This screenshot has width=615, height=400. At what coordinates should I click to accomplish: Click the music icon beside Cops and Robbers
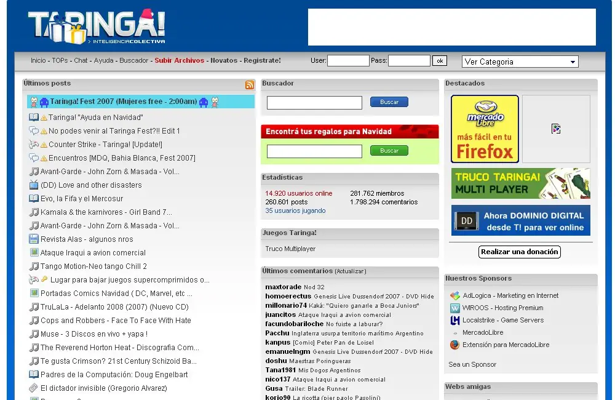[34, 321]
